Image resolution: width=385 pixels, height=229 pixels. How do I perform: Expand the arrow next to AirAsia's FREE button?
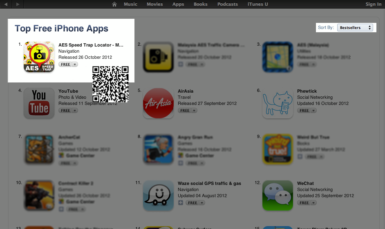point(195,111)
